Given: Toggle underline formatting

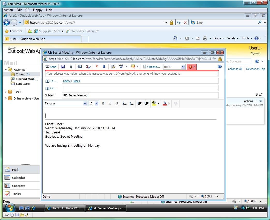Looking at the screenshot, I should click(117, 103).
